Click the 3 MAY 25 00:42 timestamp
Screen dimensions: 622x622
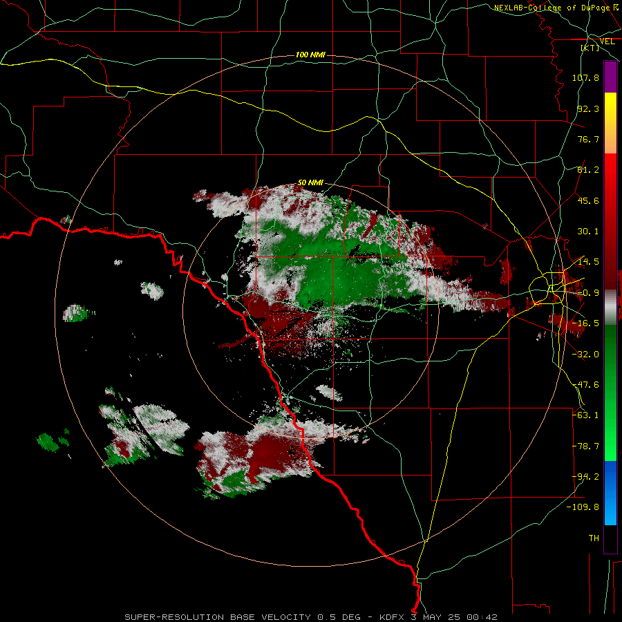(454, 617)
